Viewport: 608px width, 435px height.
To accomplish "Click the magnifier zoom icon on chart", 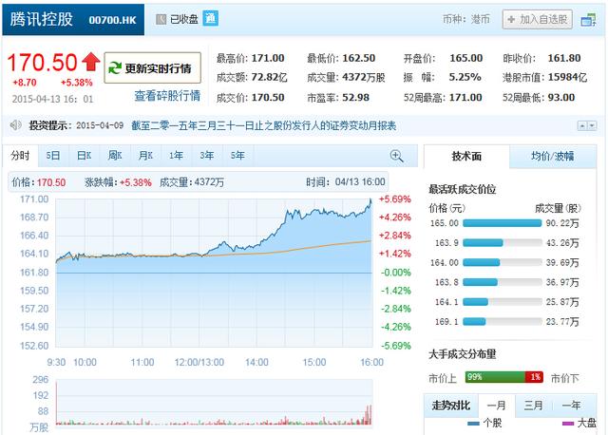I will point(396,156).
